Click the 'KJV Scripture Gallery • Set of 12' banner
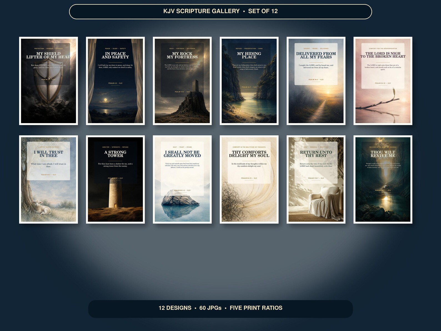The image size is (441, 331). [x=220, y=11]
